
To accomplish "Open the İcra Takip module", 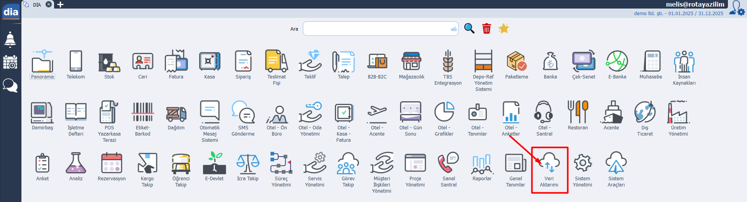I will [x=248, y=164].
